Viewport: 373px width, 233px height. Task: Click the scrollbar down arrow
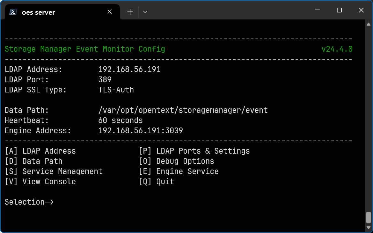click(369, 228)
